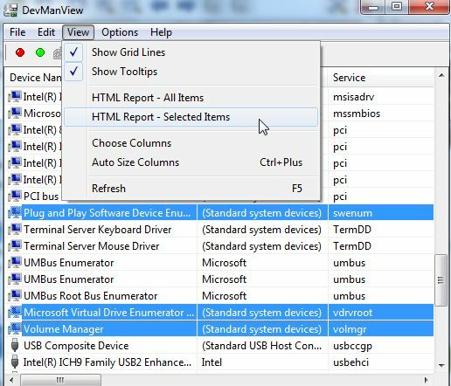Click the icon beside Terminal Server Keyboard Driver
Screen dimensions: 451x386
(15, 230)
